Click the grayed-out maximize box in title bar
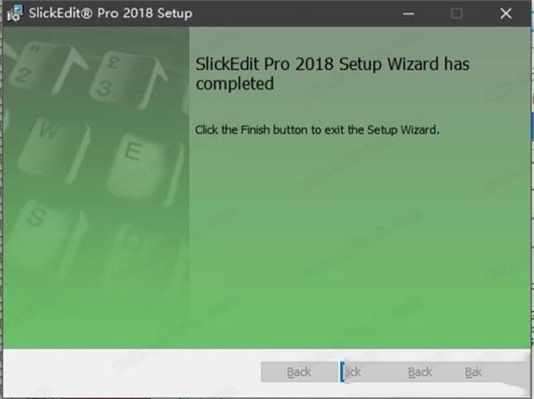This screenshot has width=534, height=399. pos(457,14)
